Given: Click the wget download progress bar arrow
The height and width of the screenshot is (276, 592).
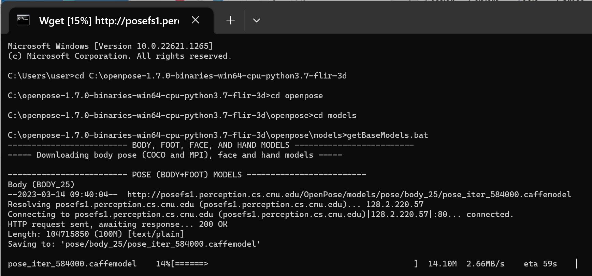Looking at the screenshot, I should 192,264.
